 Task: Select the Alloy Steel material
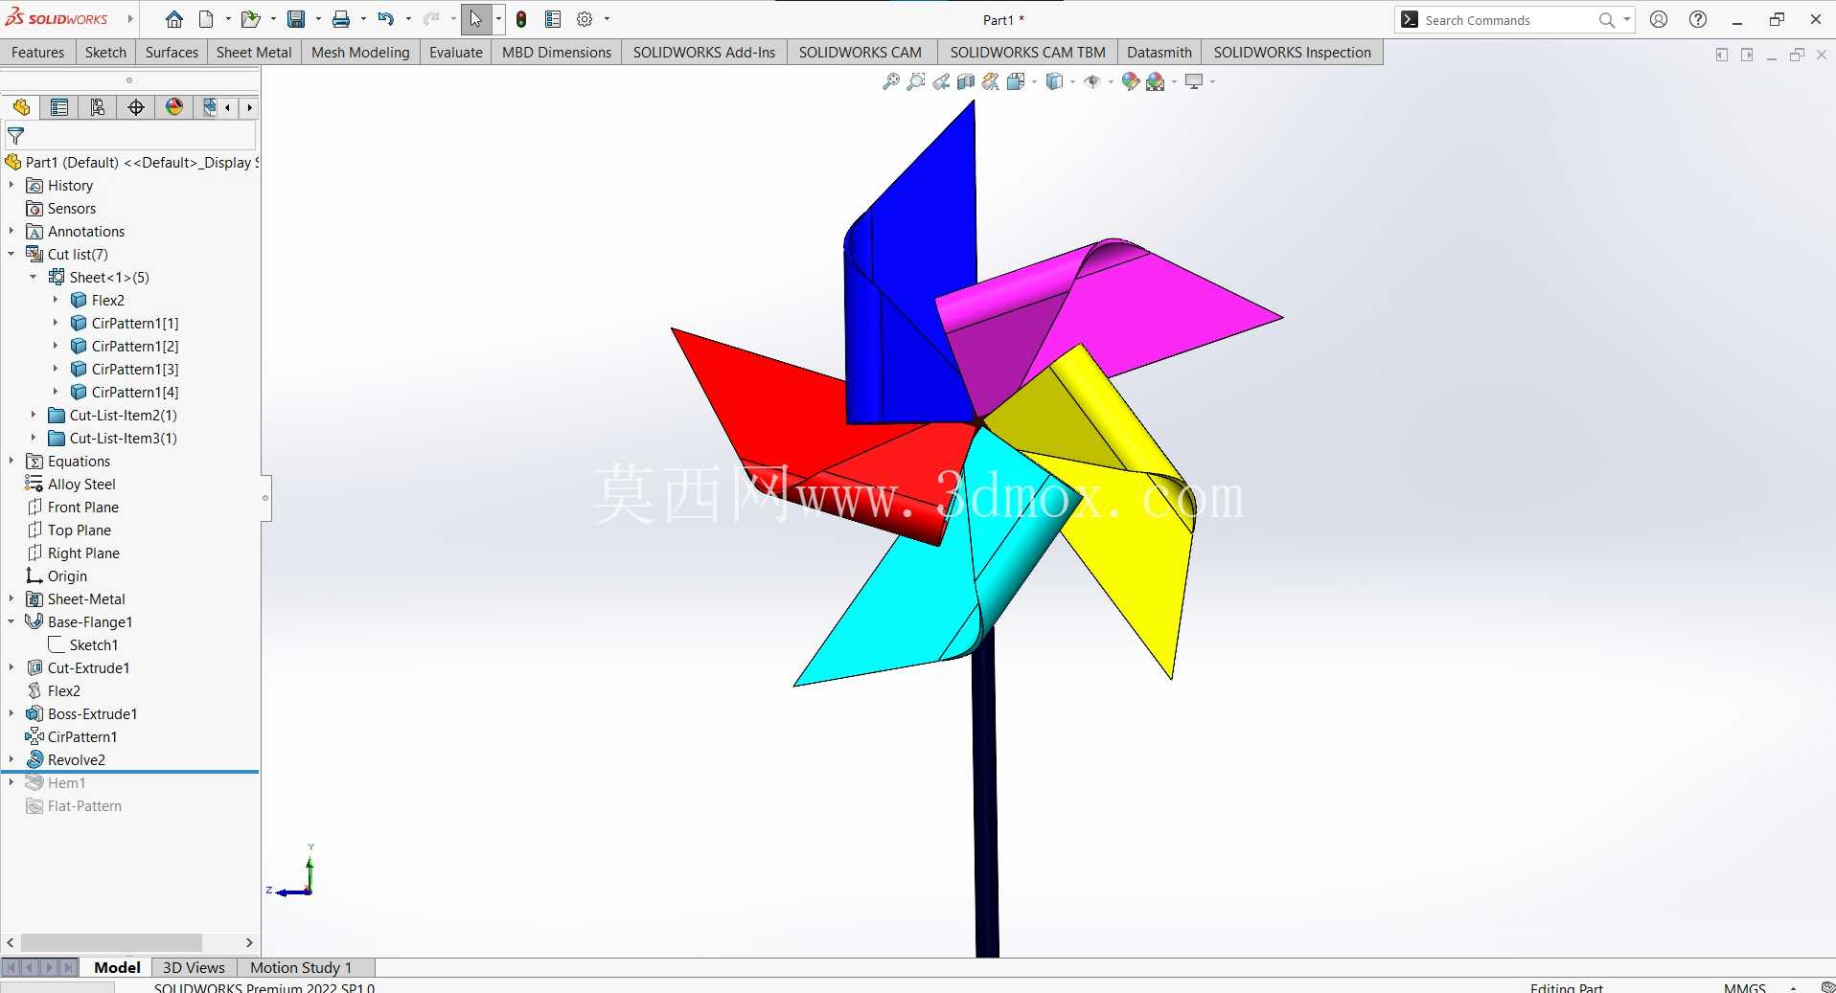(81, 484)
